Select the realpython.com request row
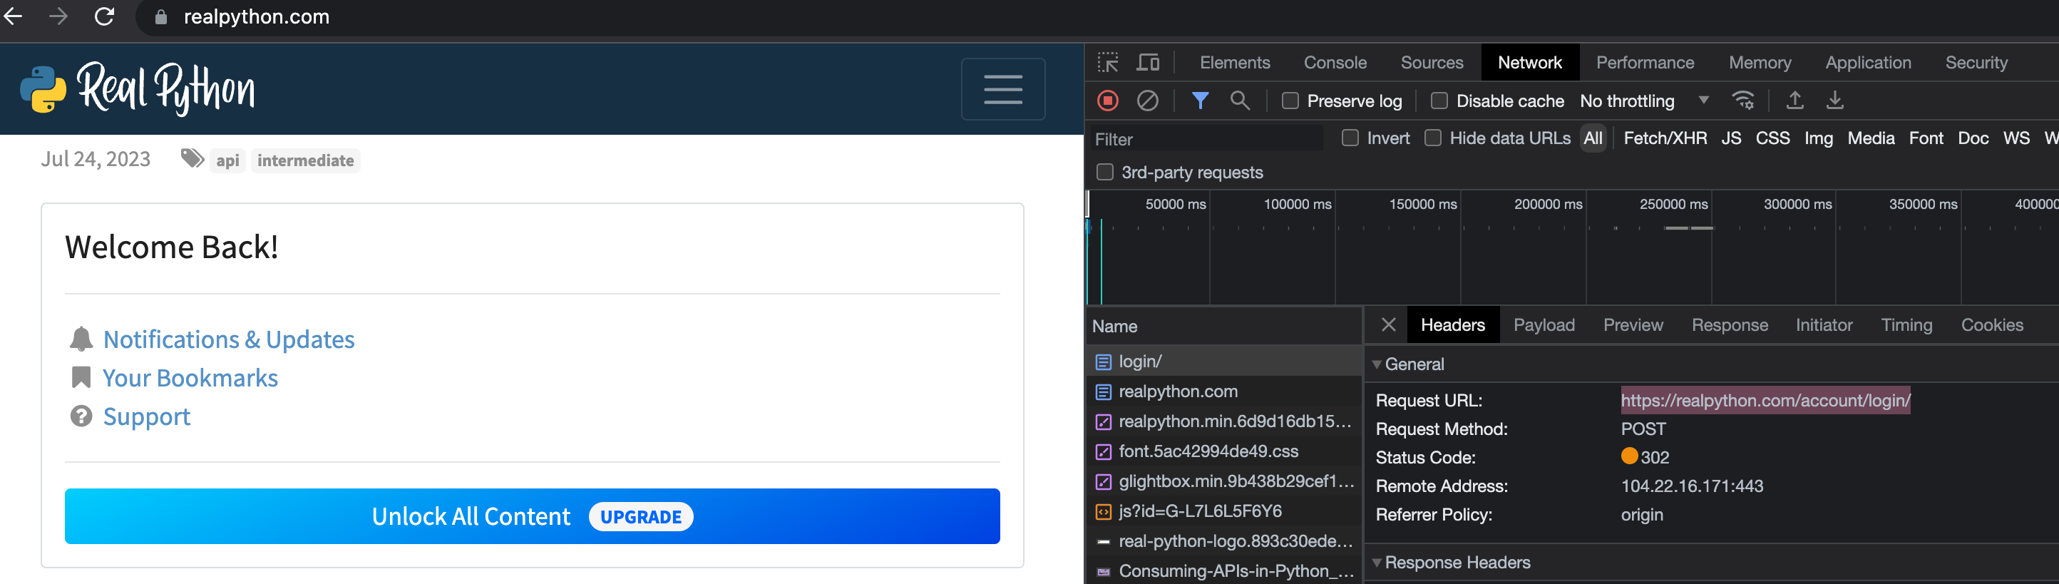The image size is (2059, 584). click(x=1223, y=391)
